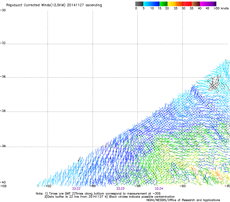Click the 'Times are GMT' note line

pyautogui.click(x=98, y=194)
